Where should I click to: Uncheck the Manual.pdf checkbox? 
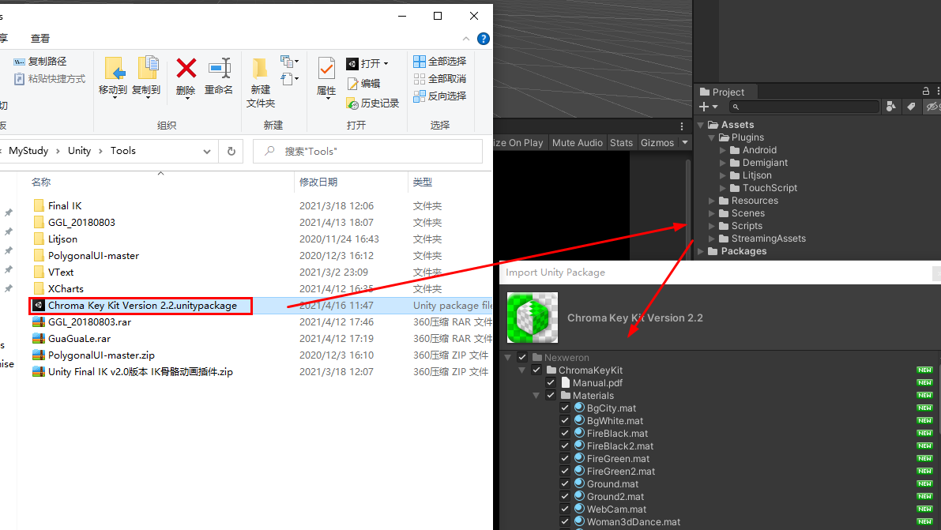click(551, 382)
